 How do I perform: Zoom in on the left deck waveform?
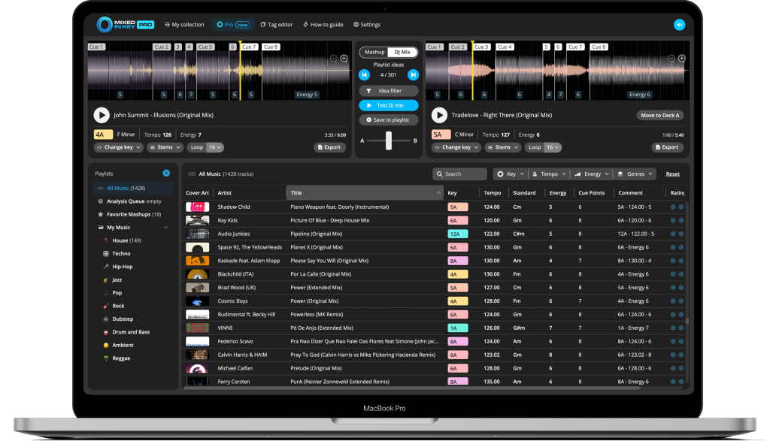344,59
